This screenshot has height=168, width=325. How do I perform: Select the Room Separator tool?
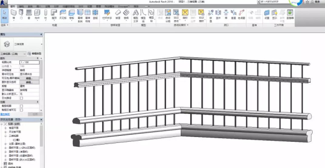[x=168, y=15]
